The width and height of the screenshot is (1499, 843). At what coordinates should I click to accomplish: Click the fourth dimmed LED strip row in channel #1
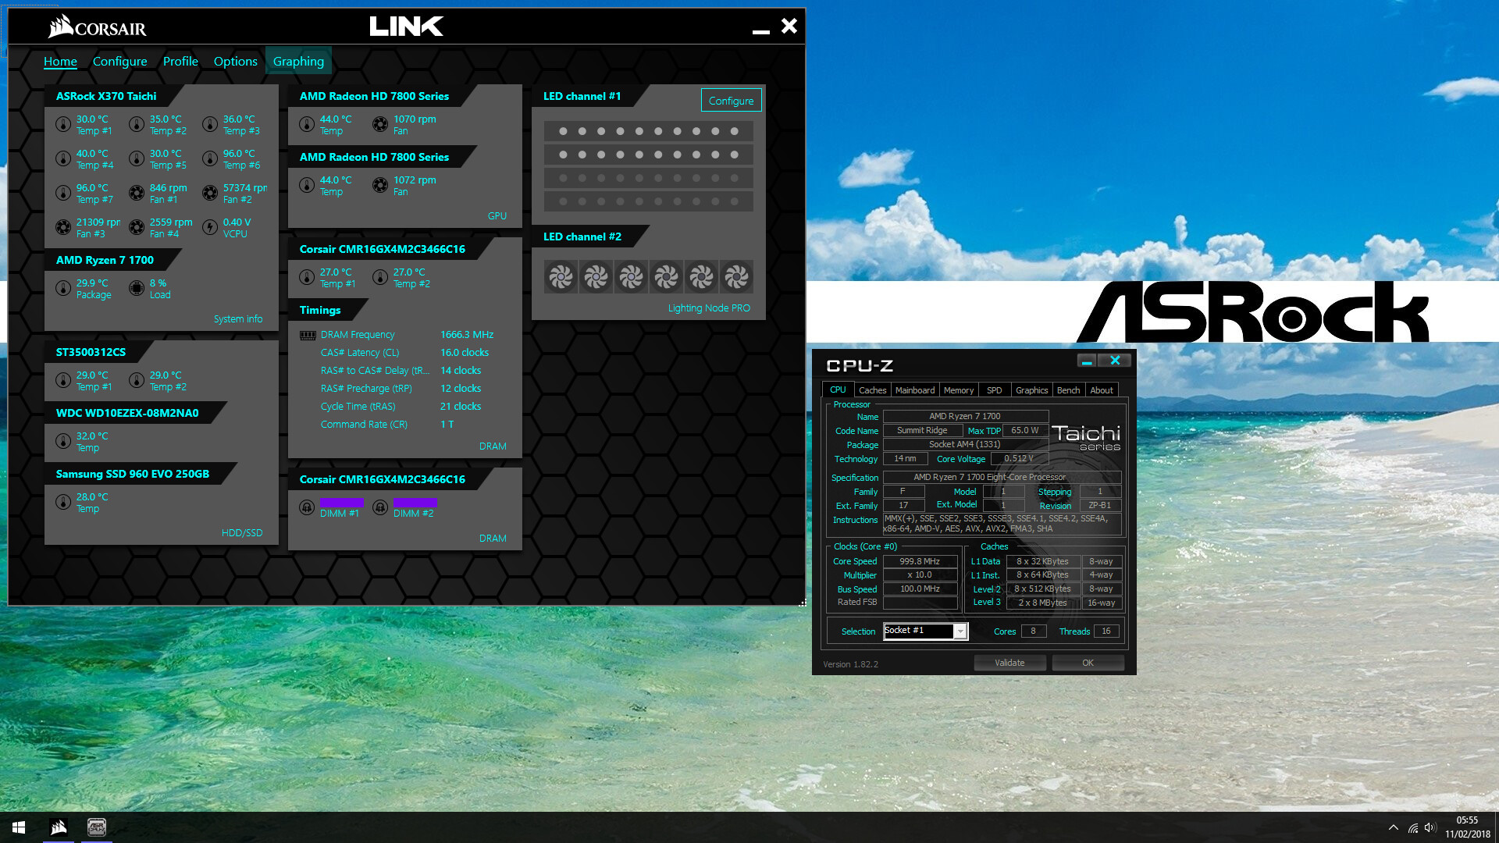click(x=648, y=201)
